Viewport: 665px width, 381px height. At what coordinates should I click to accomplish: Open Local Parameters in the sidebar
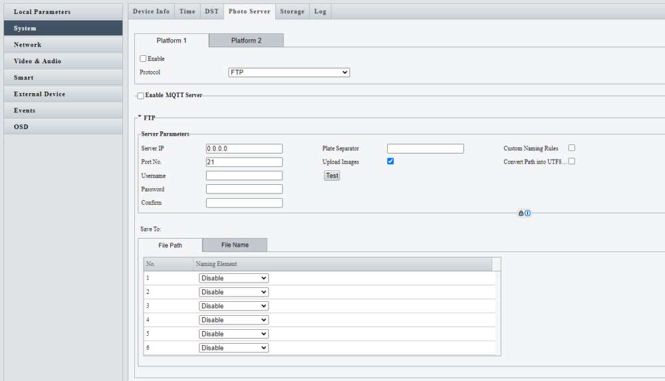coord(63,12)
